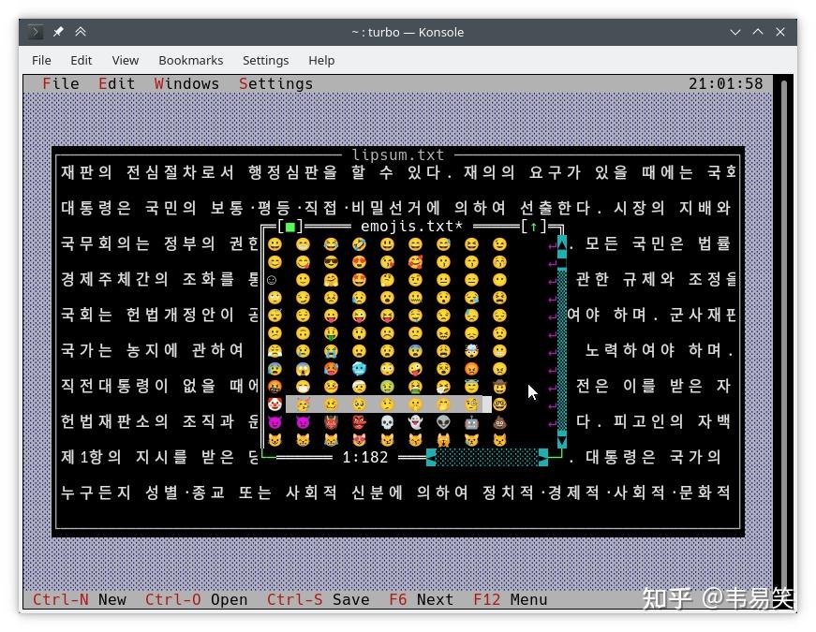Open turbo editor Edit menu
Screen dimensions: 816x632
116,83
